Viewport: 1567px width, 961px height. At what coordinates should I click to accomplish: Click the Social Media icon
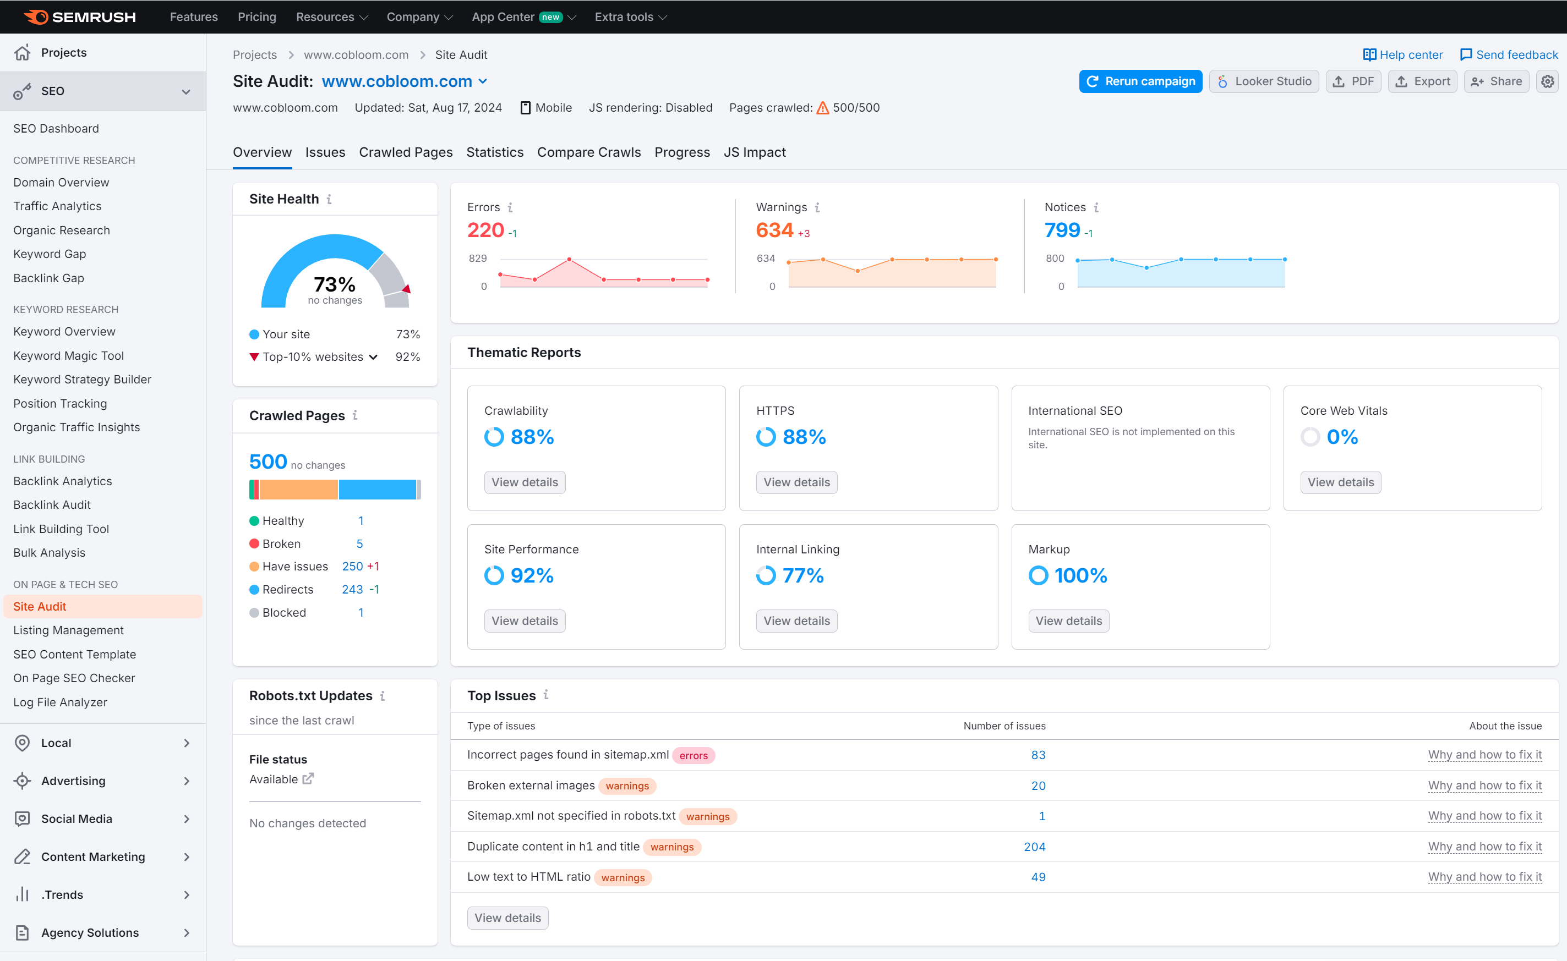[22, 819]
